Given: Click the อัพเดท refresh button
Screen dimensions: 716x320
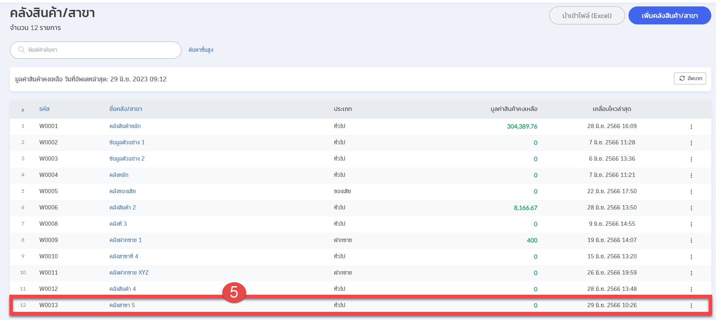Looking at the screenshot, I should tap(689, 78).
